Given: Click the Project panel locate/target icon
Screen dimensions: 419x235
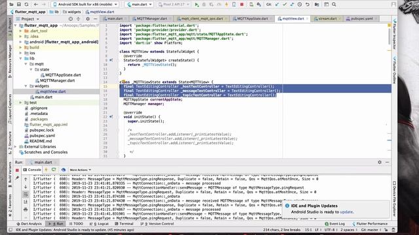Looking at the screenshot, I should point(71,19).
